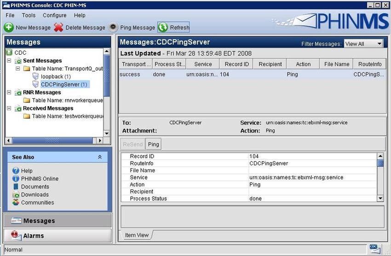The height and width of the screenshot is (256, 391).
Task: Open the Configure menu
Action: click(55, 15)
